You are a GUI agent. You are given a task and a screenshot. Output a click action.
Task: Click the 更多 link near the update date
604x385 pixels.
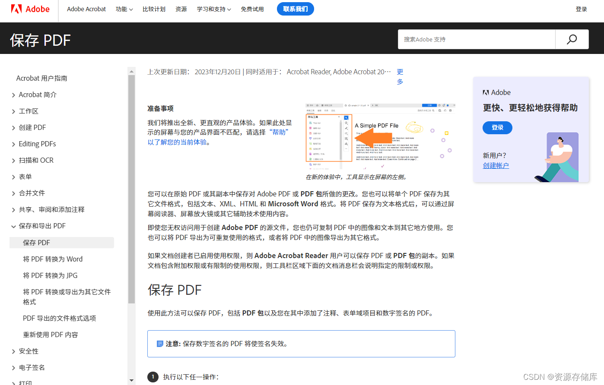(x=399, y=76)
